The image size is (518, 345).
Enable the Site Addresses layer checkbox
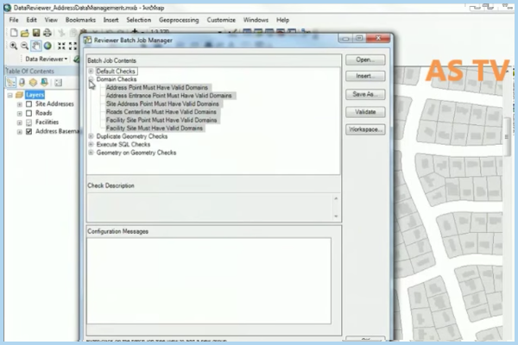29,103
